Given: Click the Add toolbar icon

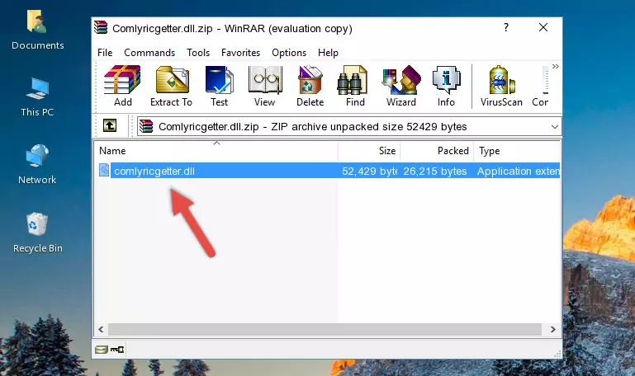Looking at the screenshot, I should point(122,86).
